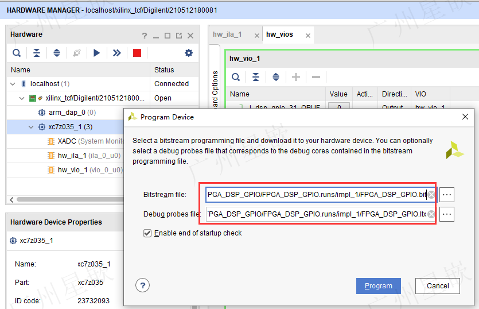Image resolution: width=479 pixels, height=309 pixels.
Task: Maximize the Hardware panel
Action: pyautogui.click(x=168, y=36)
